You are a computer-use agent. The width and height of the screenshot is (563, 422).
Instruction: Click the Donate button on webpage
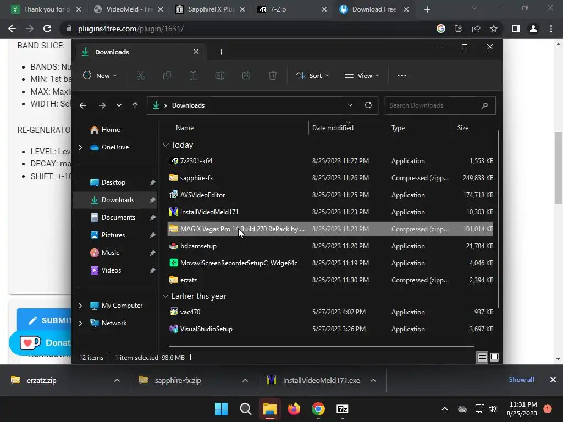coord(40,343)
